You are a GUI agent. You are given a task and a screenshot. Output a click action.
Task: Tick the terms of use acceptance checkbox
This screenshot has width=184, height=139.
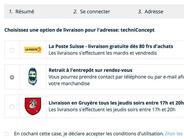tap(7, 134)
